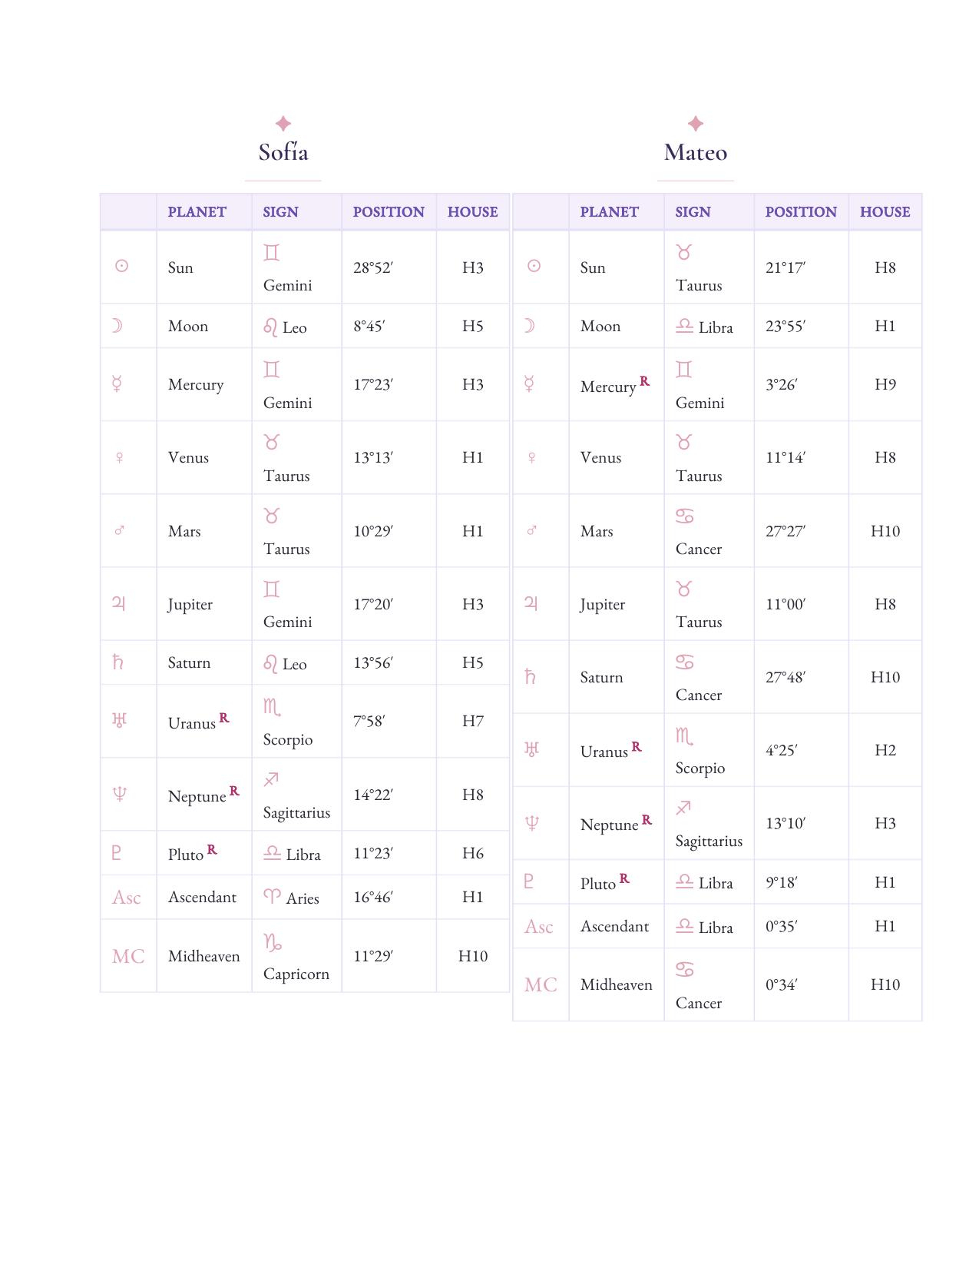Click the Capricorn sign glyph in Sofía's Midheaven row
The height and width of the screenshot is (1268, 979).
(273, 941)
